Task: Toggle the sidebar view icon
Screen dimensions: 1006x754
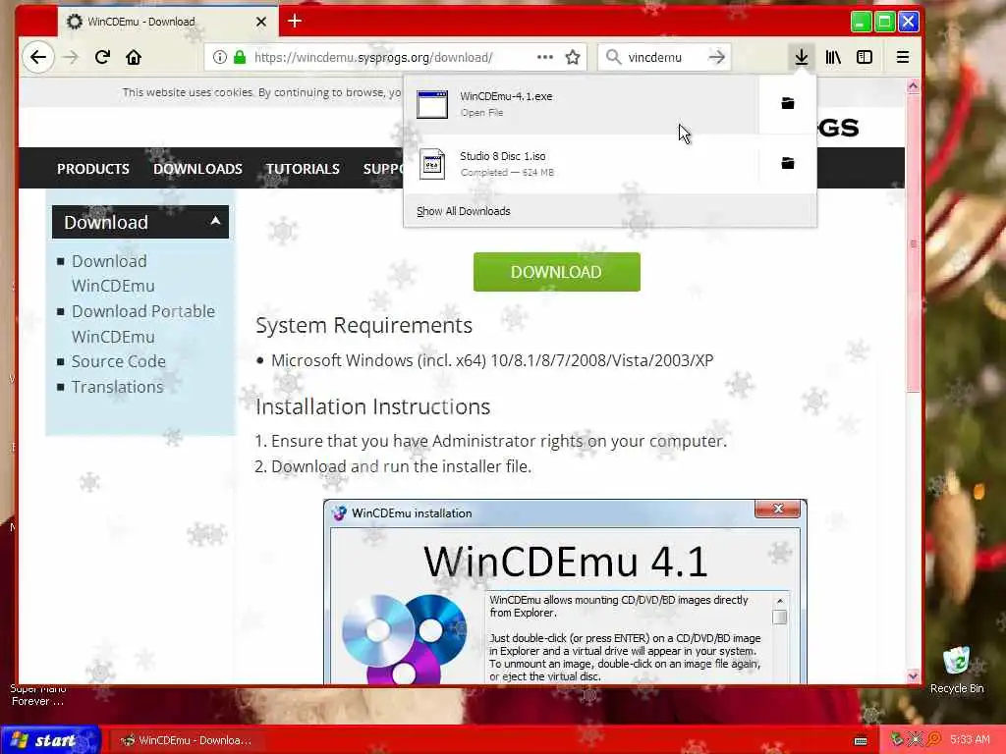Action: [865, 57]
